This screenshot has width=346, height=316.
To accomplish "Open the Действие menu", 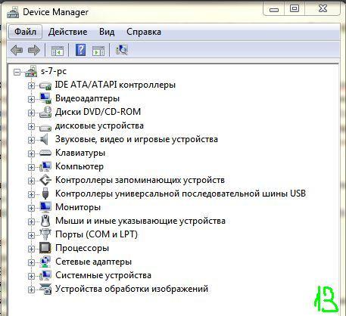I will pyautogui.click(x=67, y=32).
